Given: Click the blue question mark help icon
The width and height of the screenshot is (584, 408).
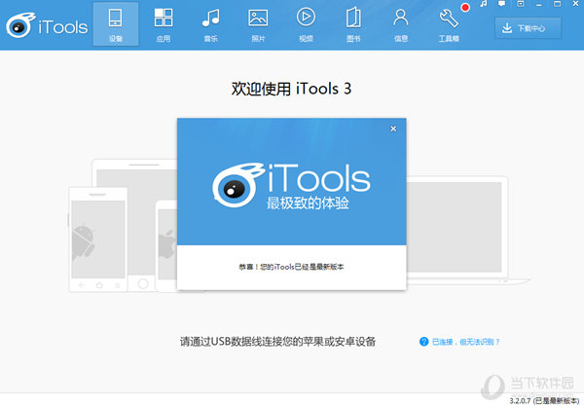Looking at the screenshot, I should (x=423, y=342).
